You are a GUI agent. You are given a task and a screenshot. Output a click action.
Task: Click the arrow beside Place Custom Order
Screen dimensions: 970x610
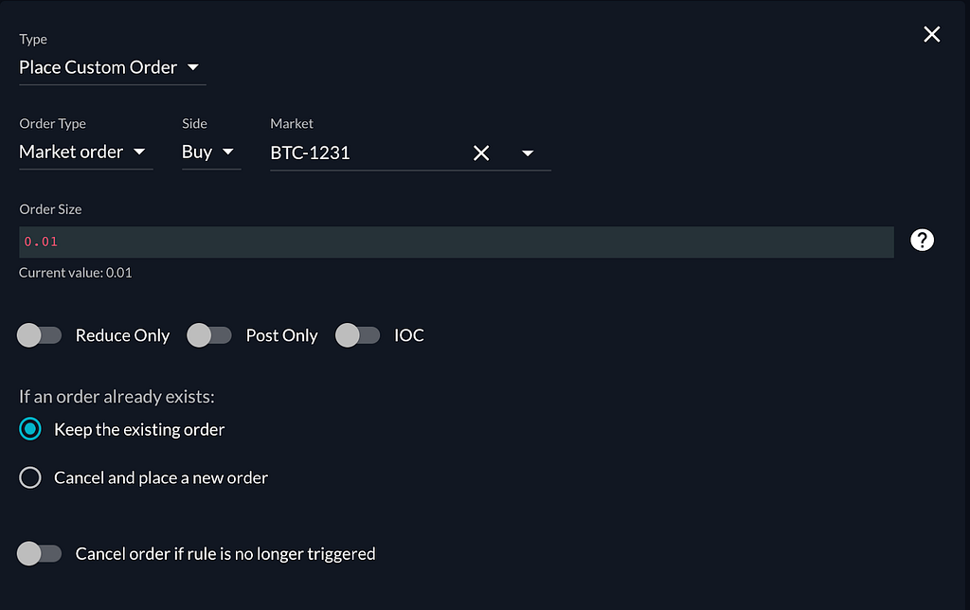click(x=193, y=67)
